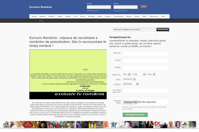
Task: Focus the Cinci plus patru captcha field
Action: click(146, 91)
